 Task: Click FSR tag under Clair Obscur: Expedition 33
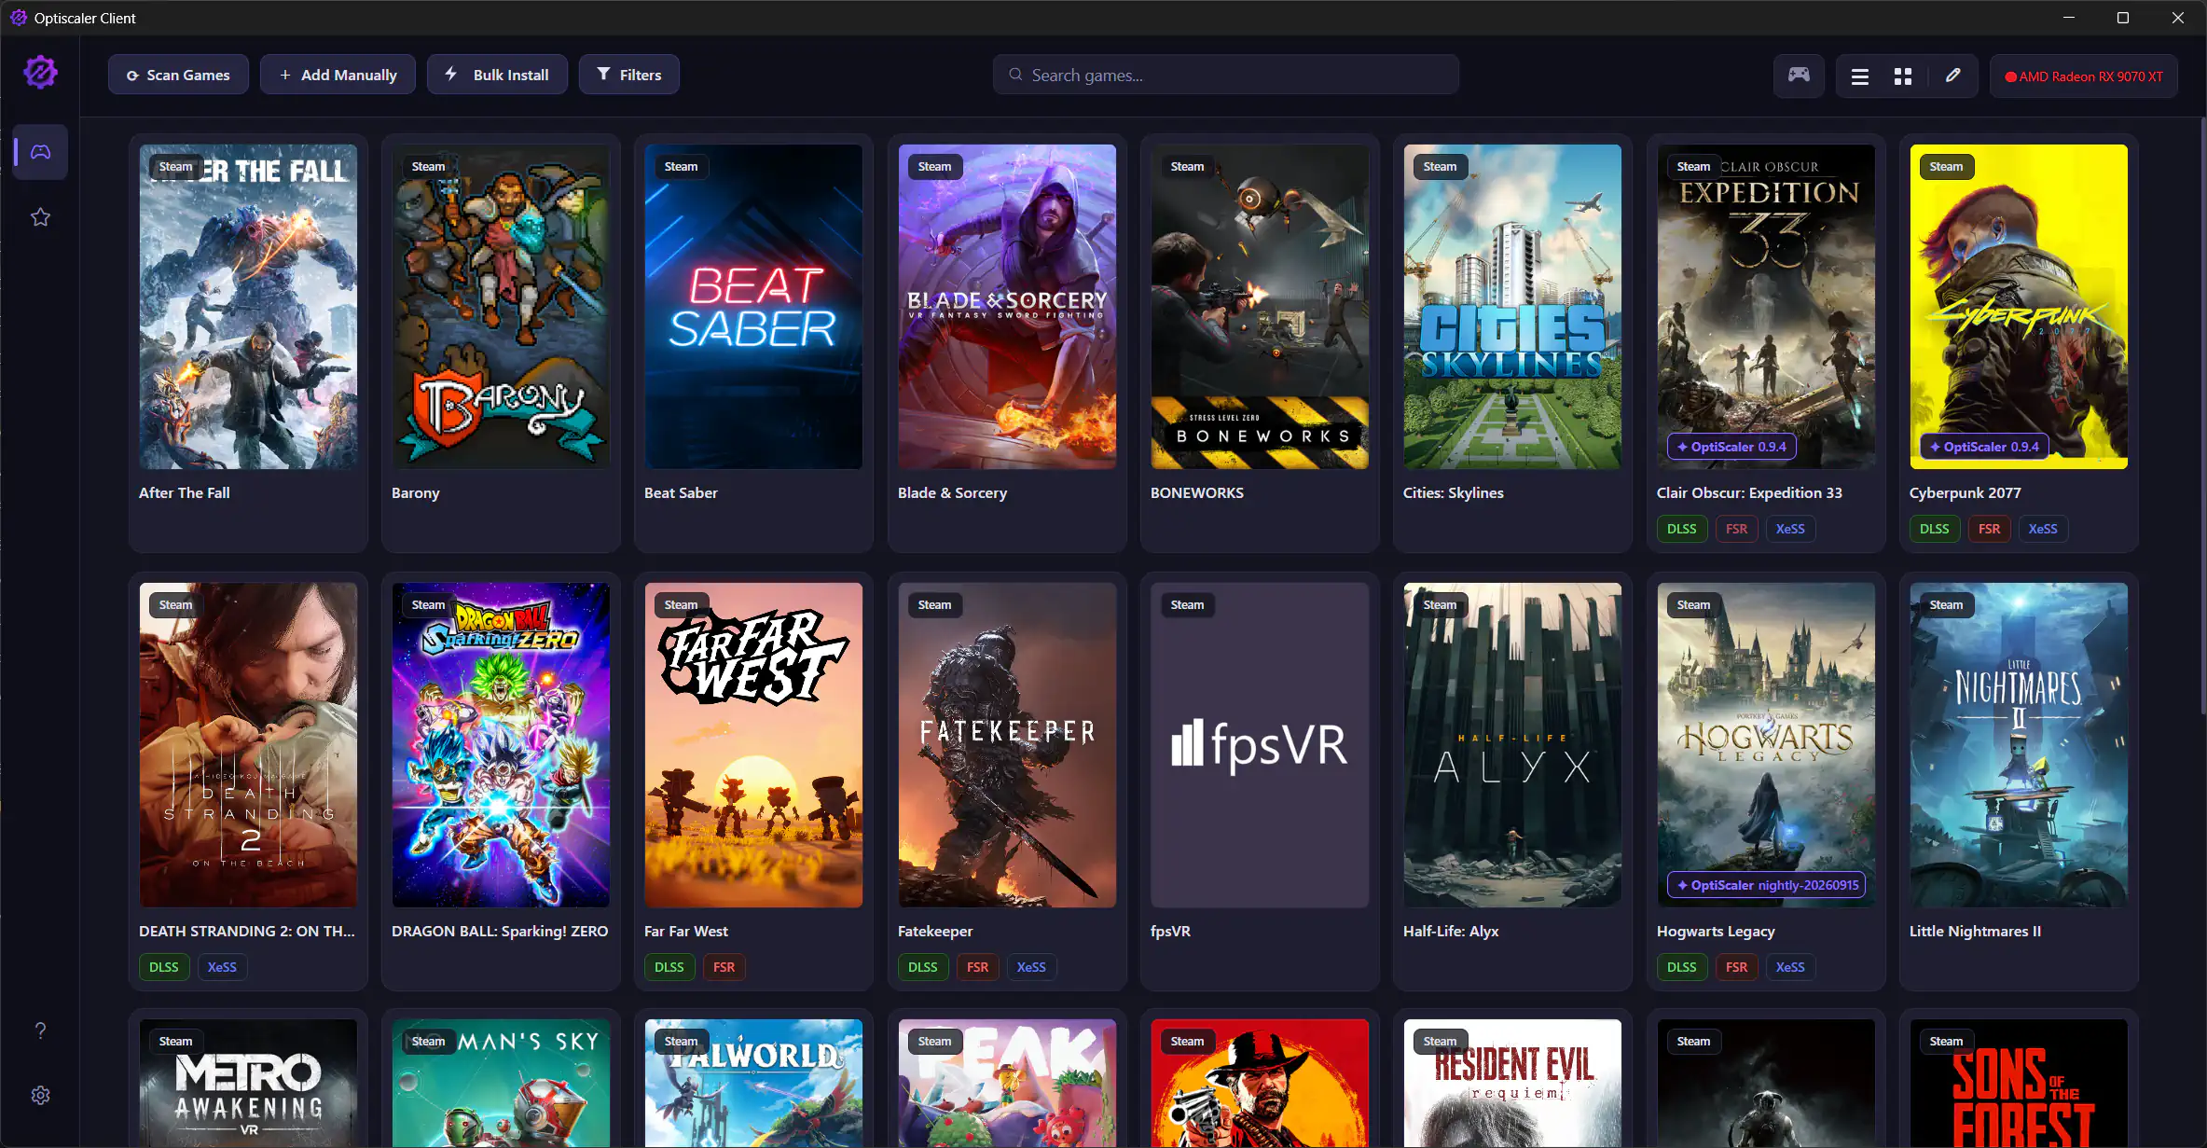pyautogui.click(x=1736, y=529)
